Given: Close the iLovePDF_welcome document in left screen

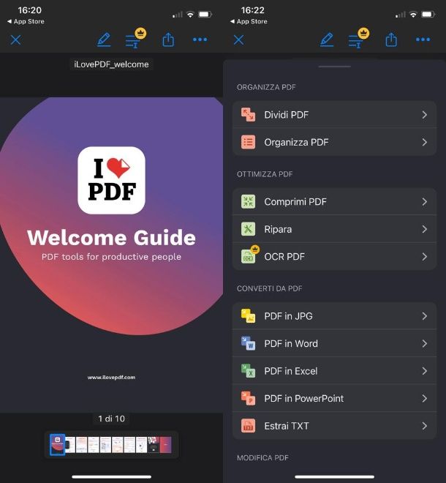Looking at the screenshot, I should point(15,40).
